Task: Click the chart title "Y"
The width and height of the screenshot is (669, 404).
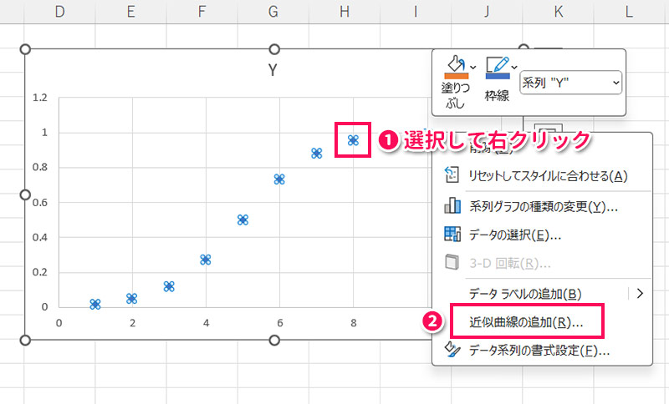Action: click(x=273, y=70)
